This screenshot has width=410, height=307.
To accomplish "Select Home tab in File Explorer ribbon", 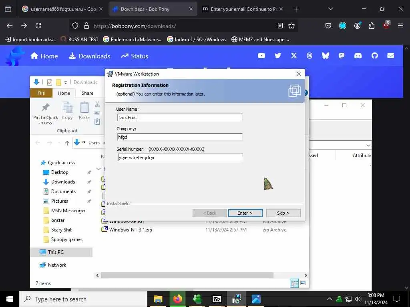I will (64, 93).
